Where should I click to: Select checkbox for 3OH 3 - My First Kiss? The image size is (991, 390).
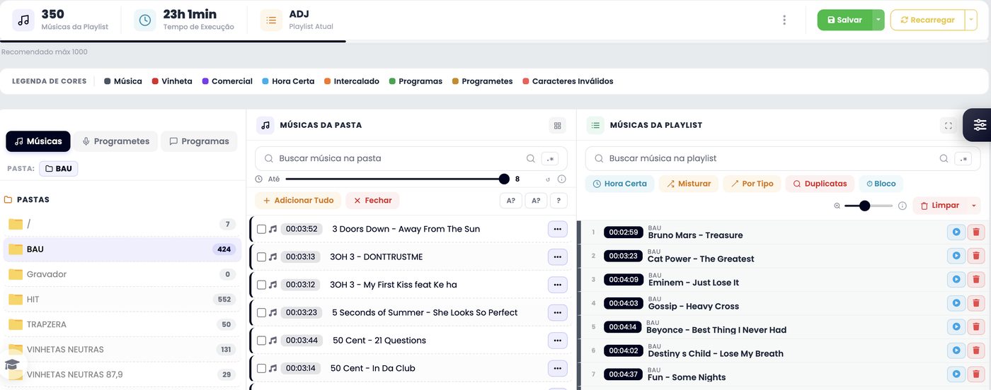261,285
